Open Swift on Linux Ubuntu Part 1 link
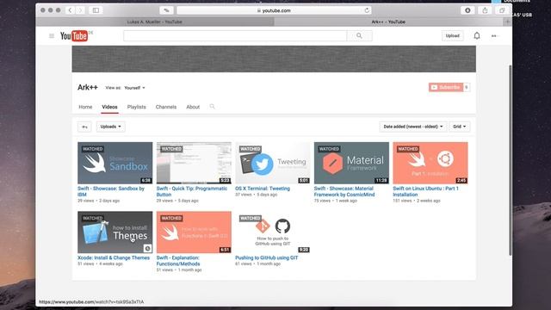Image resolution: width=551 pixels, height=310 pixels. [425, 191]
